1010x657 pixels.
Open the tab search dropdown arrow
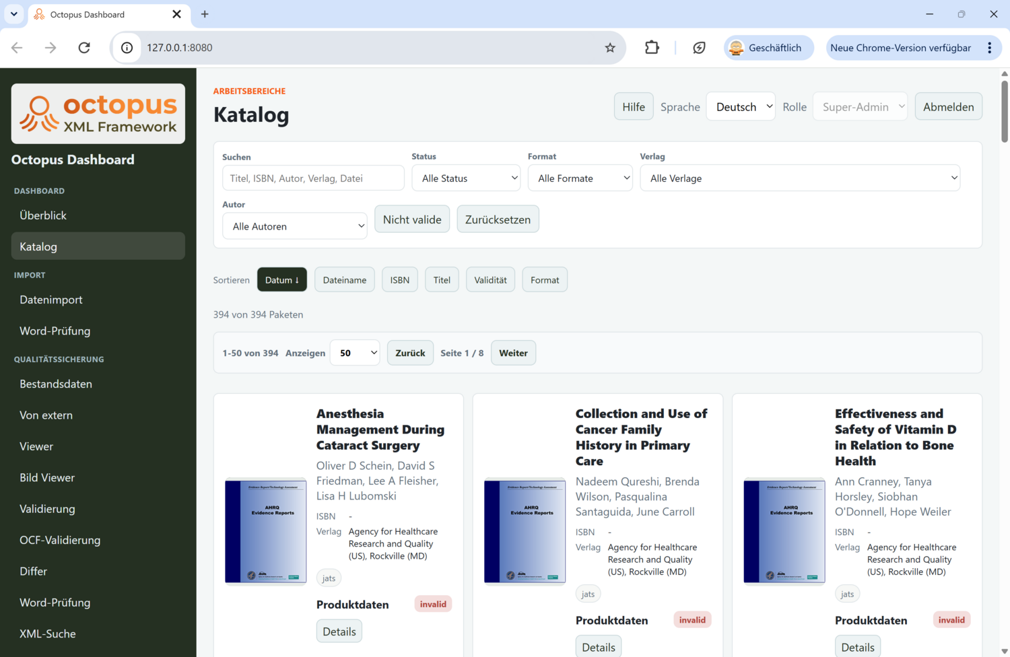click(13, 14)
